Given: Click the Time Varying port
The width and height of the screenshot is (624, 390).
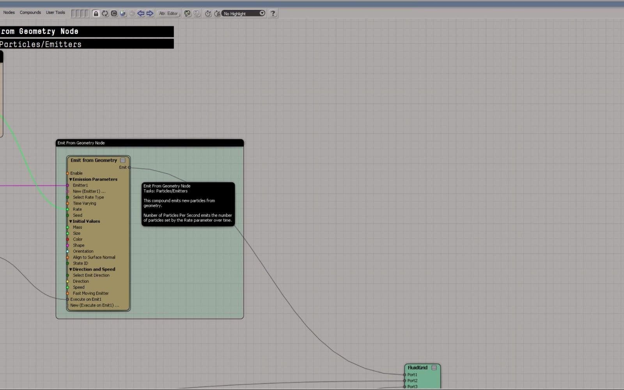Looking at the screenshot, I should [x=67, y=204].
